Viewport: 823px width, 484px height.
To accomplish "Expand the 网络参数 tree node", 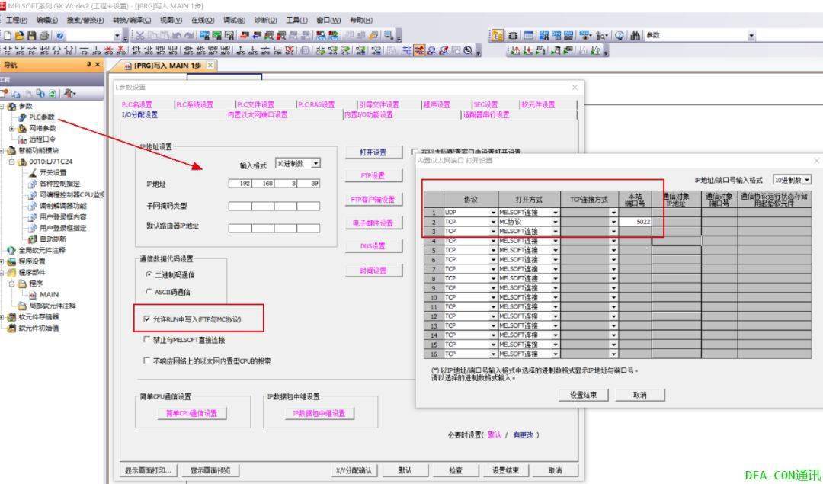I will pos(11,128).
